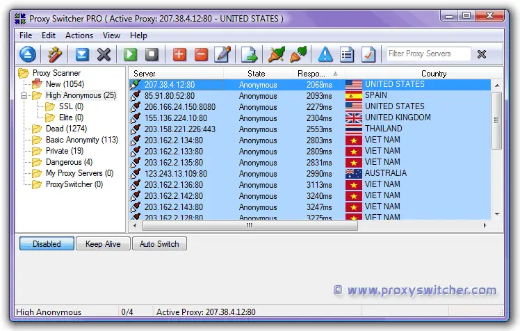This screenshot has width=520, height=331.
Task: Click the blue download arrow toolbar icon
Action: [82, 54]
